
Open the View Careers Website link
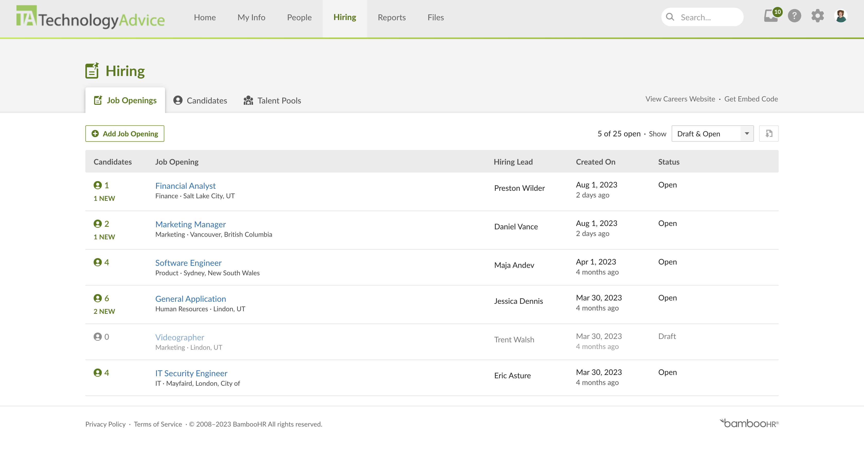click(680, 99)
